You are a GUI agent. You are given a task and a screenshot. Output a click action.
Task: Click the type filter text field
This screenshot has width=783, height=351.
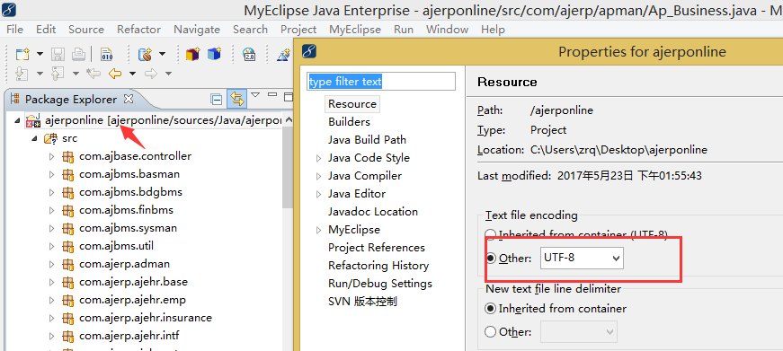tap(381, 82)
